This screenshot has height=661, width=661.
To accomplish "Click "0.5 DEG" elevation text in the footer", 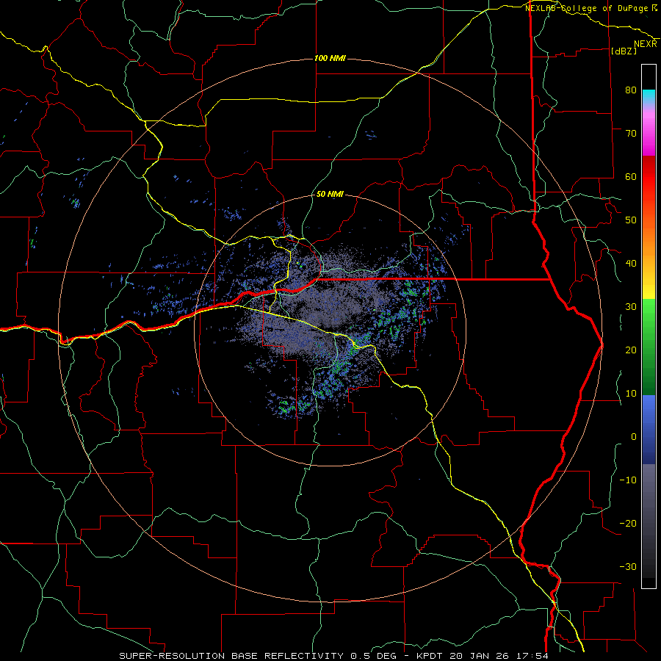I will tap(375, 656).
